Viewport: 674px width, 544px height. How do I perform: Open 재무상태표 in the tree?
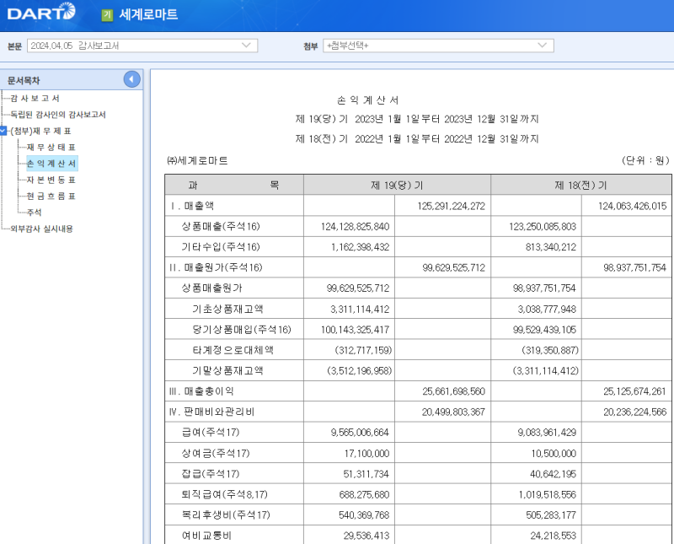coord(51,148)
